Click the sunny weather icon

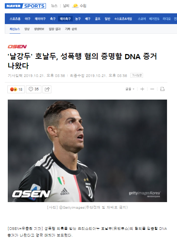(75, 6)
